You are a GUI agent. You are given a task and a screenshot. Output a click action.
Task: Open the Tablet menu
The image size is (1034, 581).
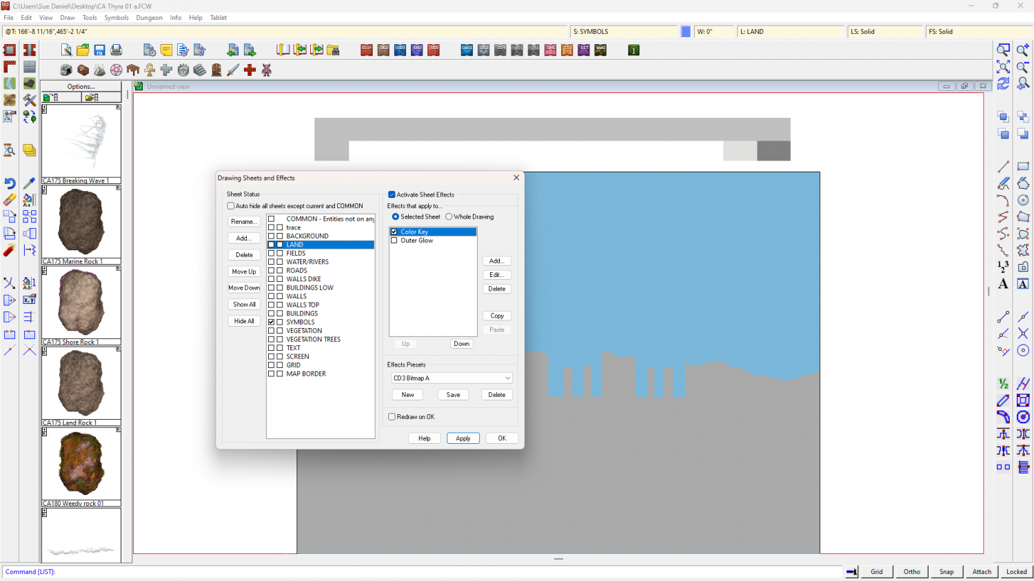(219, 18)
